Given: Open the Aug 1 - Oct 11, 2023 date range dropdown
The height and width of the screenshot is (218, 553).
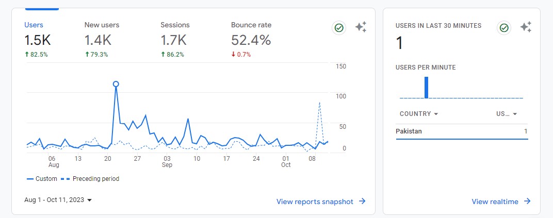Looking at the screenshot, I should coord(58,199).
